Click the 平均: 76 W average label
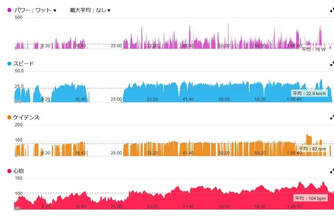 point(313,49)
